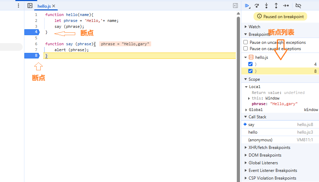Expand the 'this: Window' object

(x=249, y=98)
